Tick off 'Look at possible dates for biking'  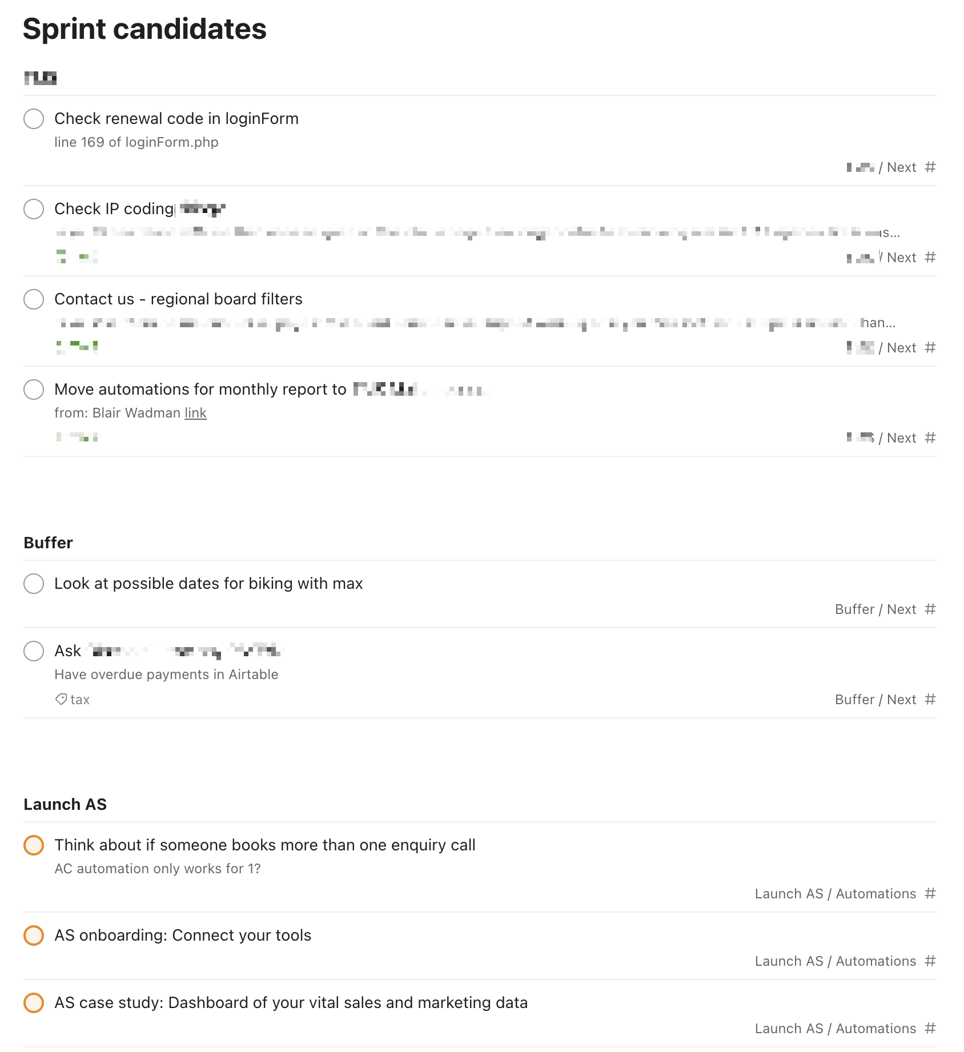click(x=34, y=584)
